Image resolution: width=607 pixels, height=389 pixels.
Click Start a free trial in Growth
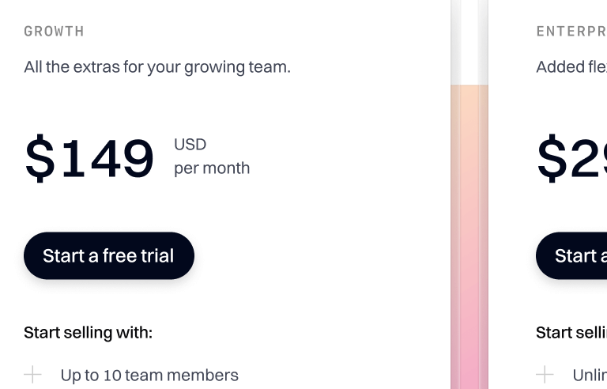[x=108, y=255]
